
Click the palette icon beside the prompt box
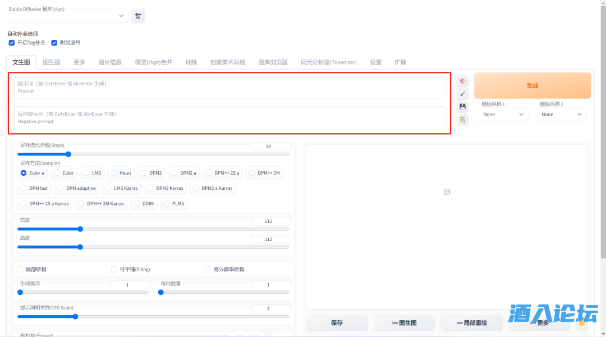(x=462, y=81)
